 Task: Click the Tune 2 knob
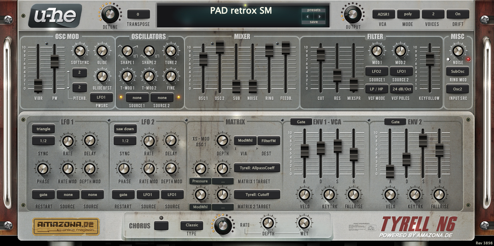(x=171, y=50)
